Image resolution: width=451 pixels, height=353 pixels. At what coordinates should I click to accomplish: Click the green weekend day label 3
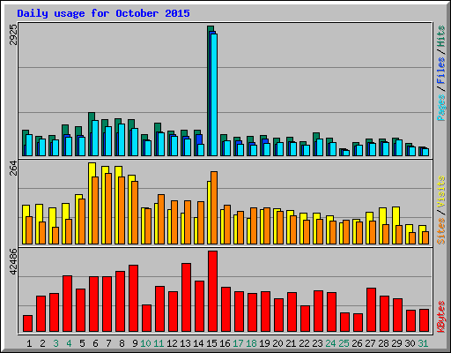click(x=55, y=343)
